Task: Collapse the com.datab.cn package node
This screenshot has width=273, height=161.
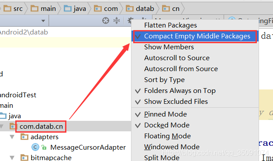Action: (x=2, y=126)
